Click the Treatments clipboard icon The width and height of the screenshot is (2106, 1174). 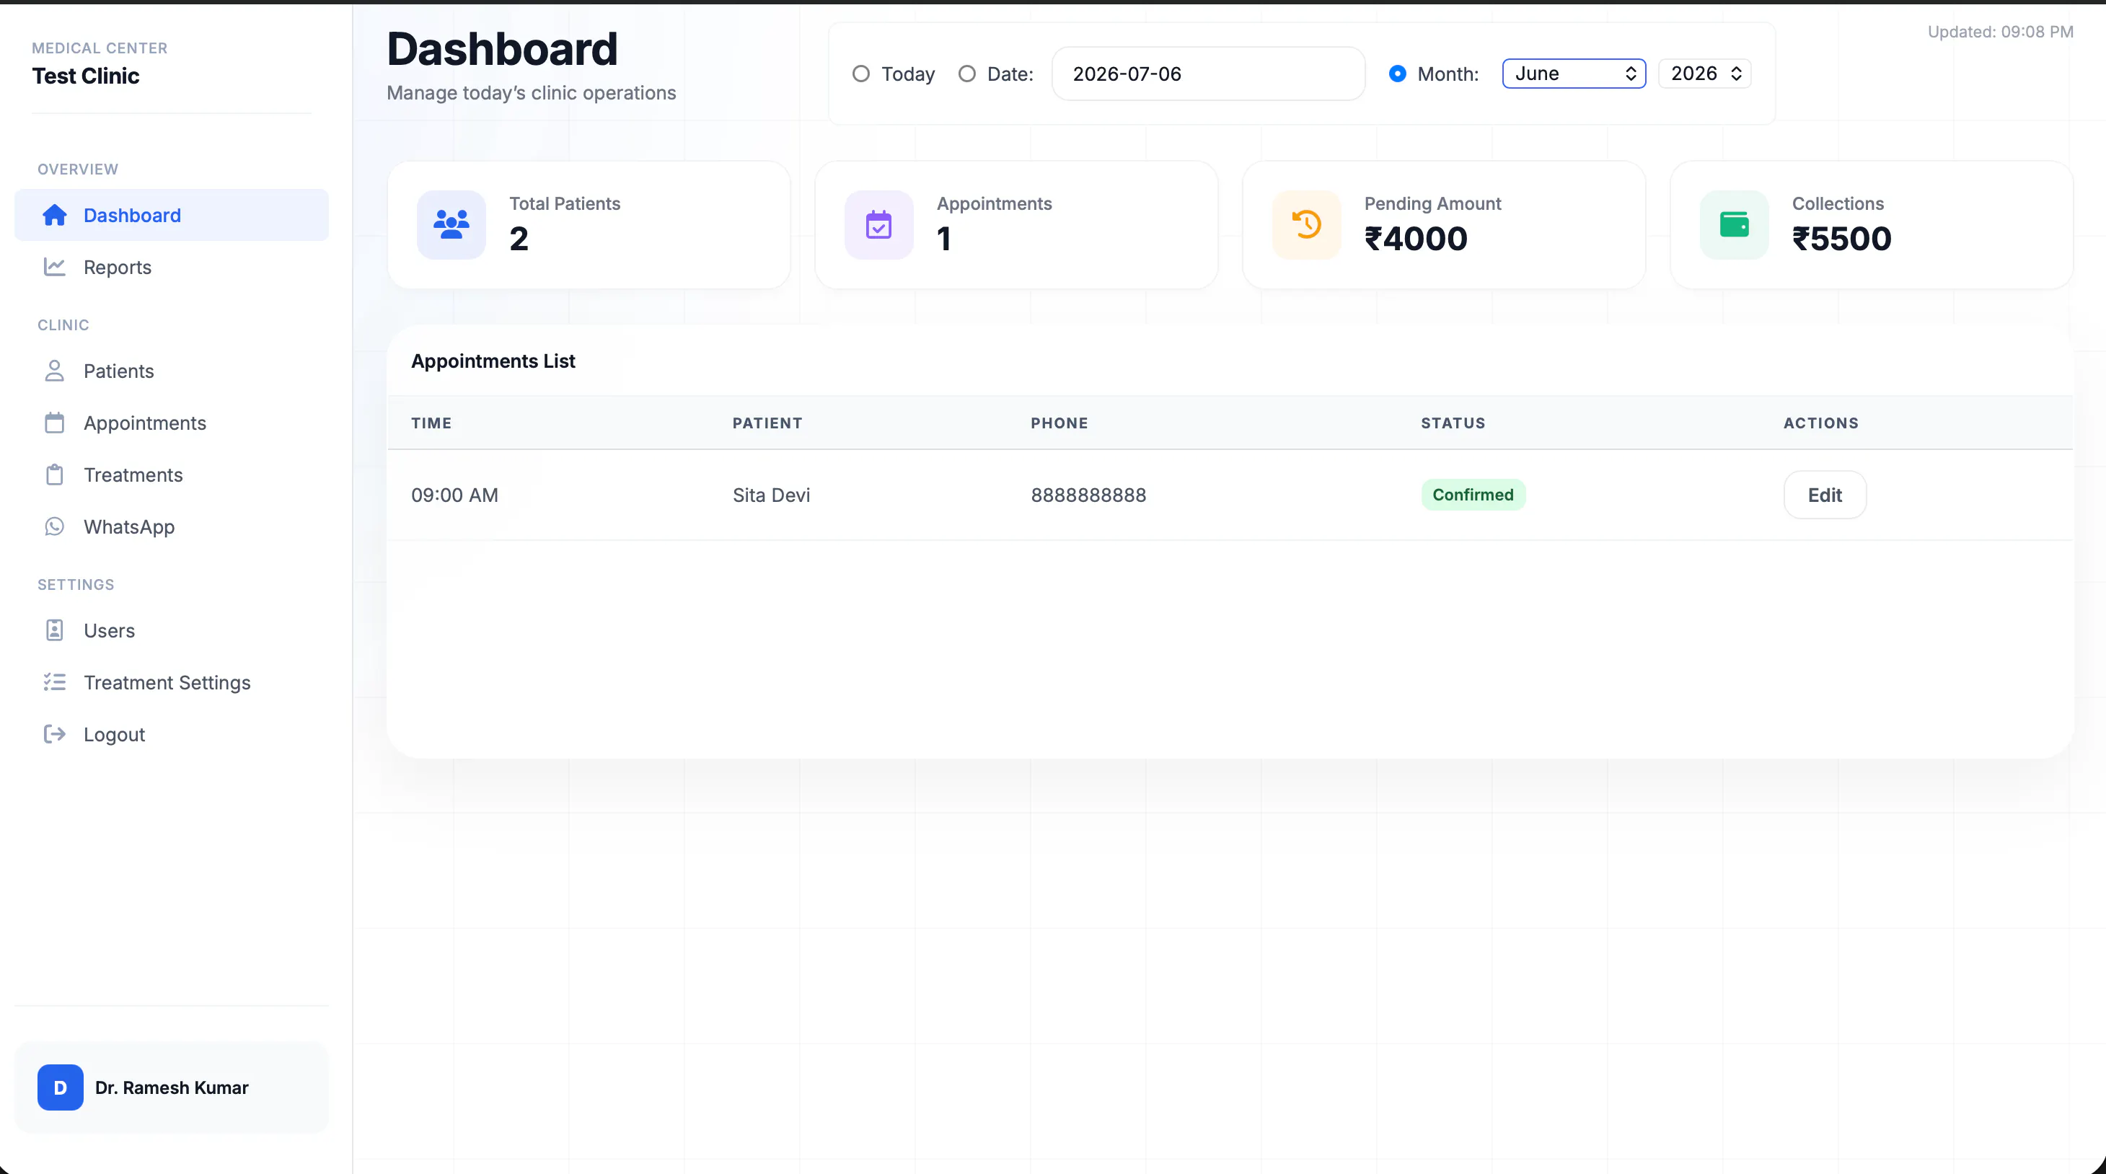pyautogui.click(x=55, y=475)
